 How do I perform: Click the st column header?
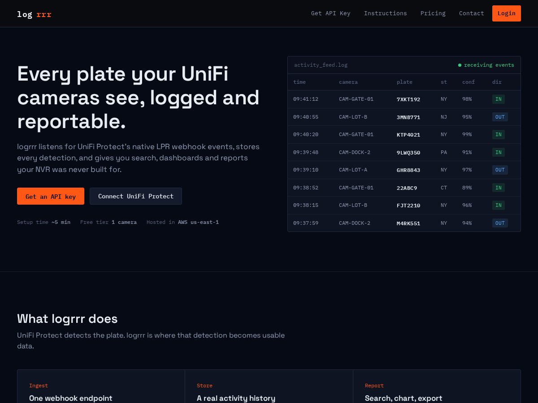click(x=444, y=82)
